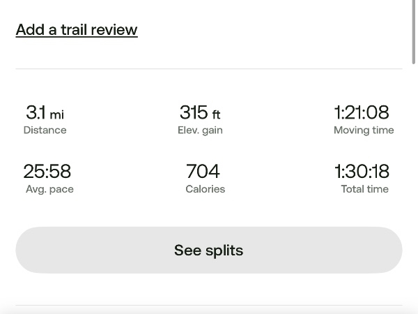The height and width of the screenshot is (314, 418).
Task: Click the mi unit next to 3.1
Action: pos(56,114)
